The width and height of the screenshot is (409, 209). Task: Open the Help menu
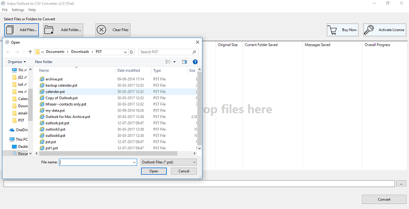pyautogui.click(x=32, y=9)
